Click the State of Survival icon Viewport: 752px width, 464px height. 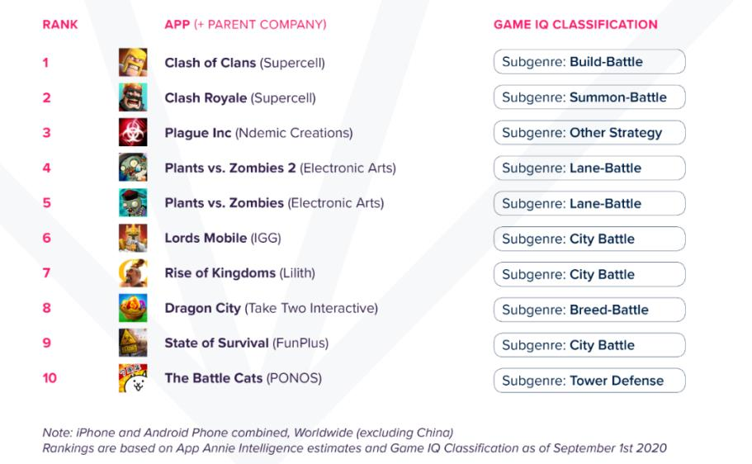click(133, 343)
